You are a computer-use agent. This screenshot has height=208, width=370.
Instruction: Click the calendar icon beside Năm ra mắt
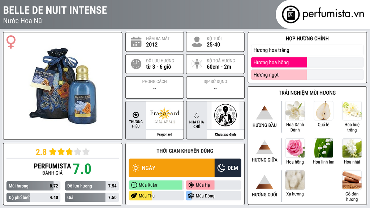click(x=136, y=42)
